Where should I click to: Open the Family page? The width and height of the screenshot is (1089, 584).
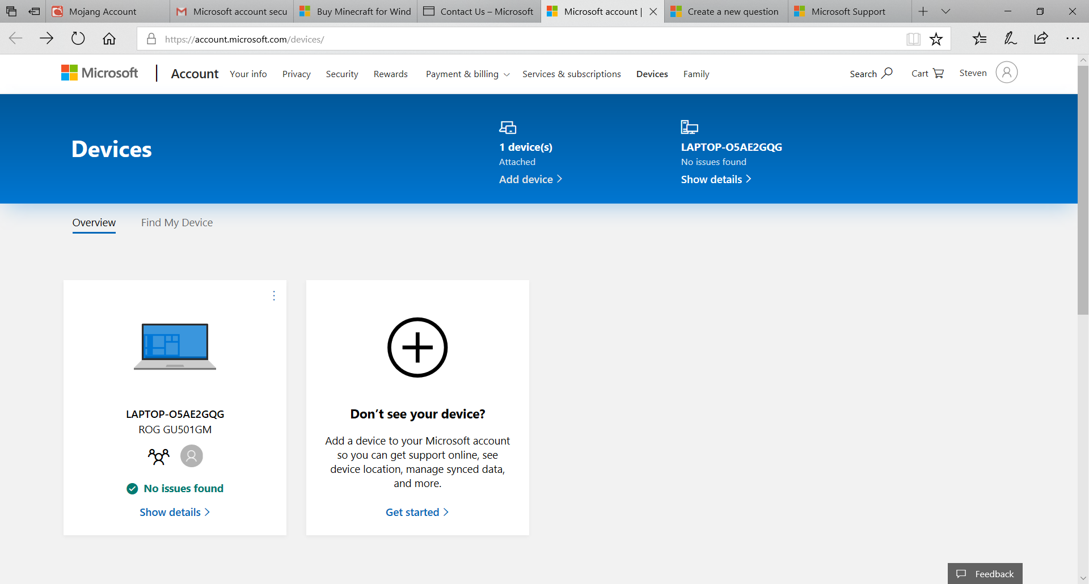tap(697, 74)
